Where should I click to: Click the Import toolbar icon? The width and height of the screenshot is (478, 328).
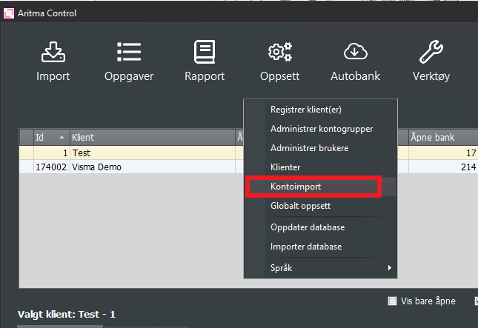point(53,53)
